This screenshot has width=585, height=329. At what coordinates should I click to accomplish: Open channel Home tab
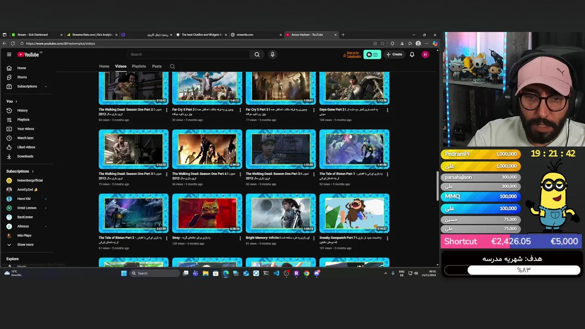[104, 66]
